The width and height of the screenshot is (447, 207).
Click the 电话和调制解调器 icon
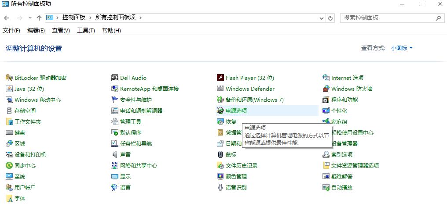pos(114,111)
